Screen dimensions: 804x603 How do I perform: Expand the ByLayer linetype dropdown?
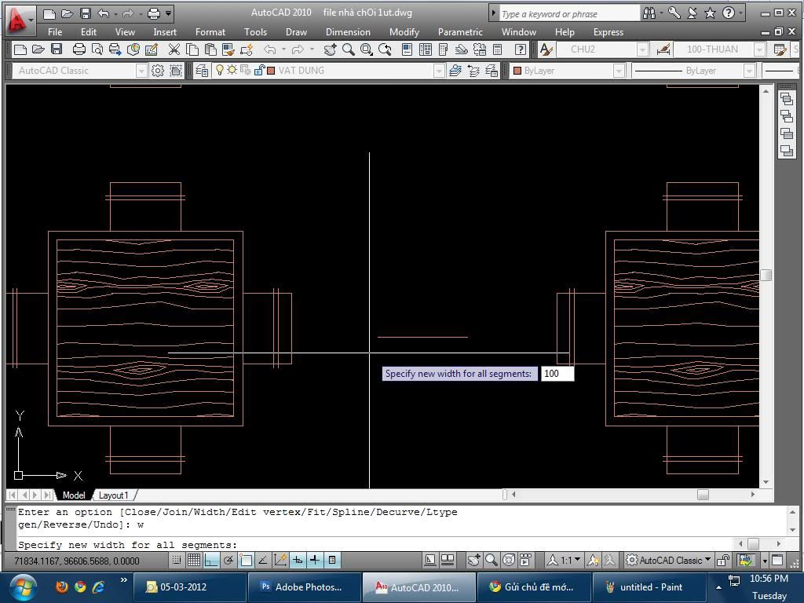(x=749, y=71)
